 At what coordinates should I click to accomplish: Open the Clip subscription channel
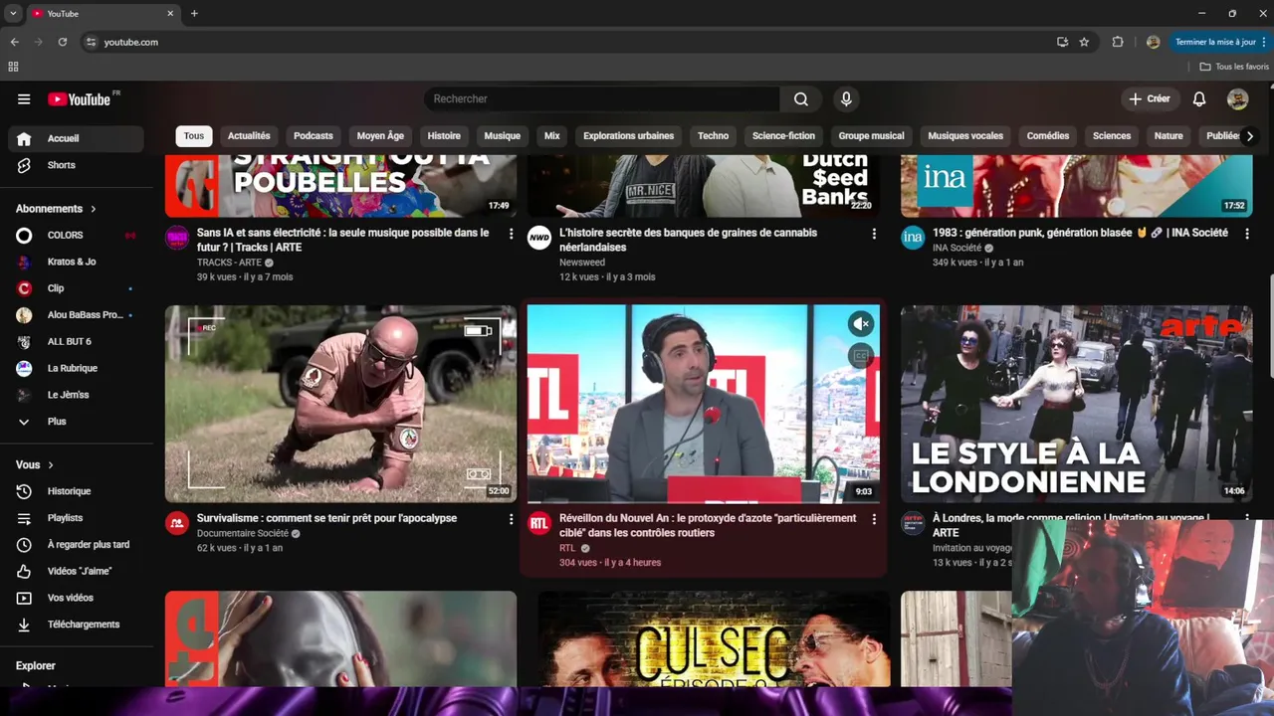(x=76, y=288)
